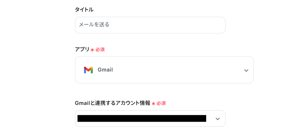Click the 必須 marker beside アプリ
Screen dimensions: 308x134
pyautogui.click(x=100, y=50)
